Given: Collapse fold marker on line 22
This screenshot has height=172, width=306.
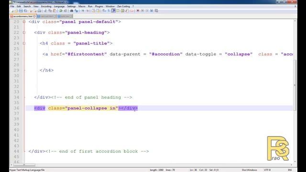Looking at the screenshot, I should tap(24, 32).
